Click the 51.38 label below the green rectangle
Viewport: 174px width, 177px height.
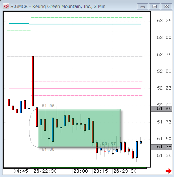(x=48, y=149)
